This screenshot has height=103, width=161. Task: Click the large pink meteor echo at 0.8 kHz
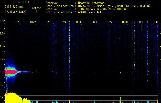click(x=12, y=72)
